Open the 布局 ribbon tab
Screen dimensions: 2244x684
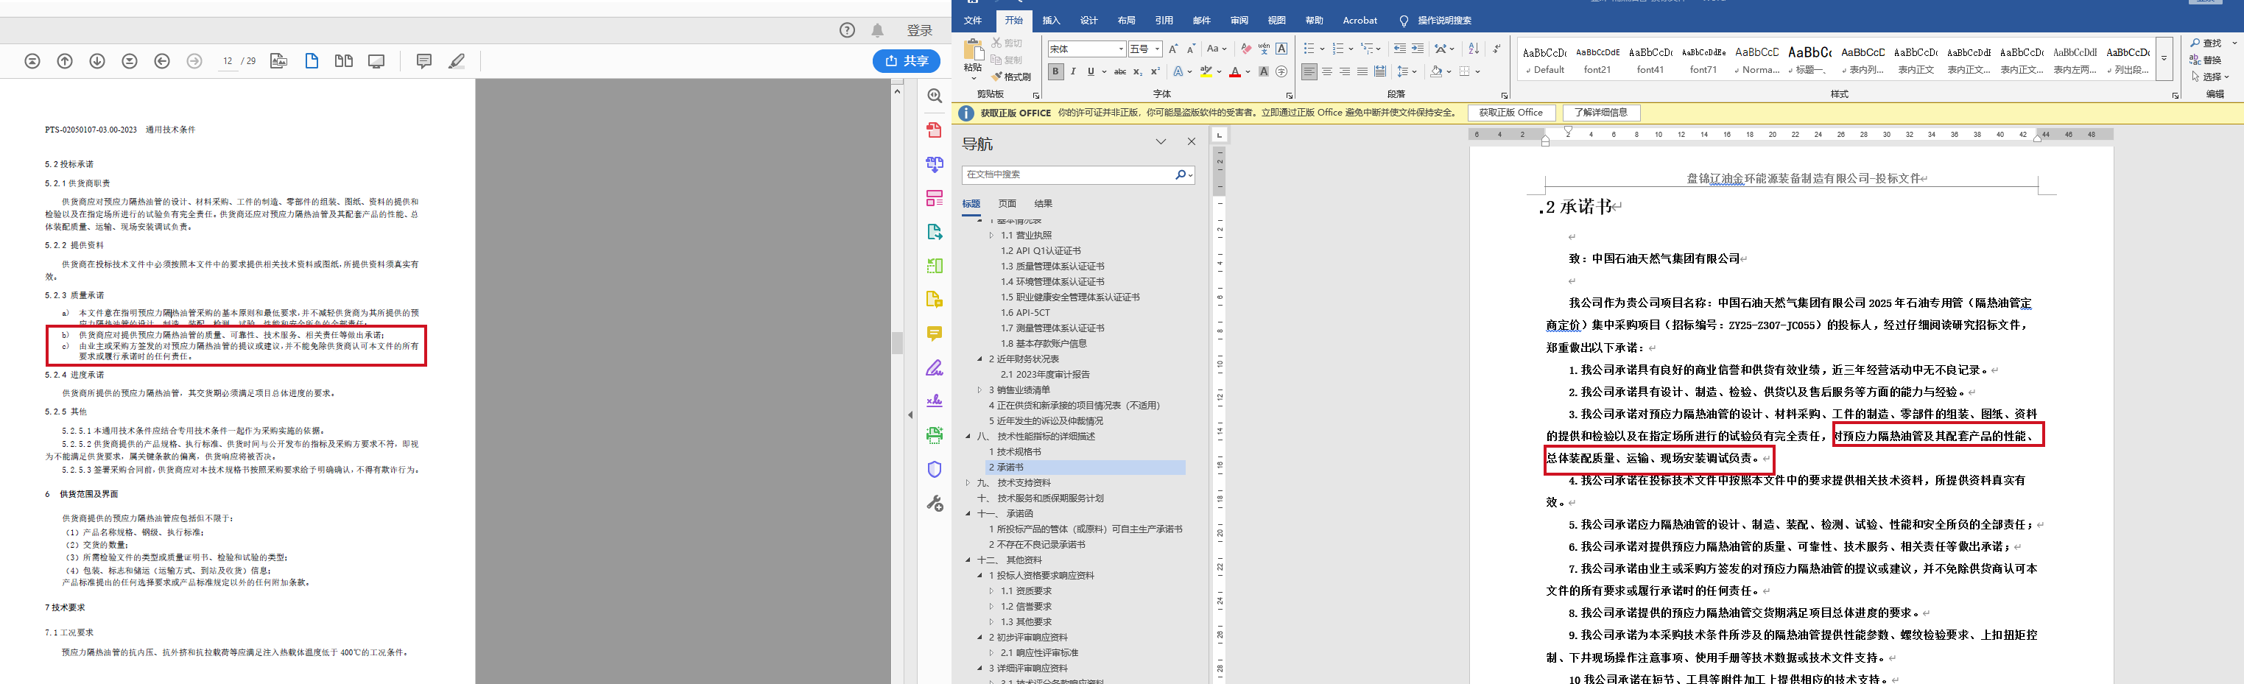[x=1126, y=21]
